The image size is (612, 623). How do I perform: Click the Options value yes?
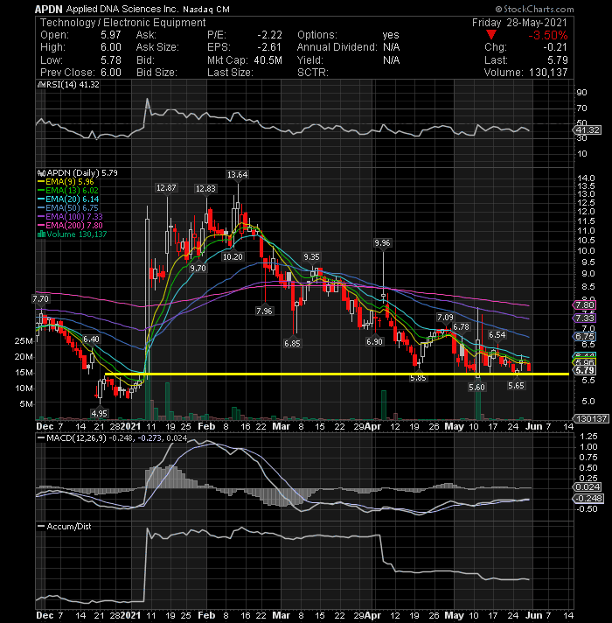(391, 35)
